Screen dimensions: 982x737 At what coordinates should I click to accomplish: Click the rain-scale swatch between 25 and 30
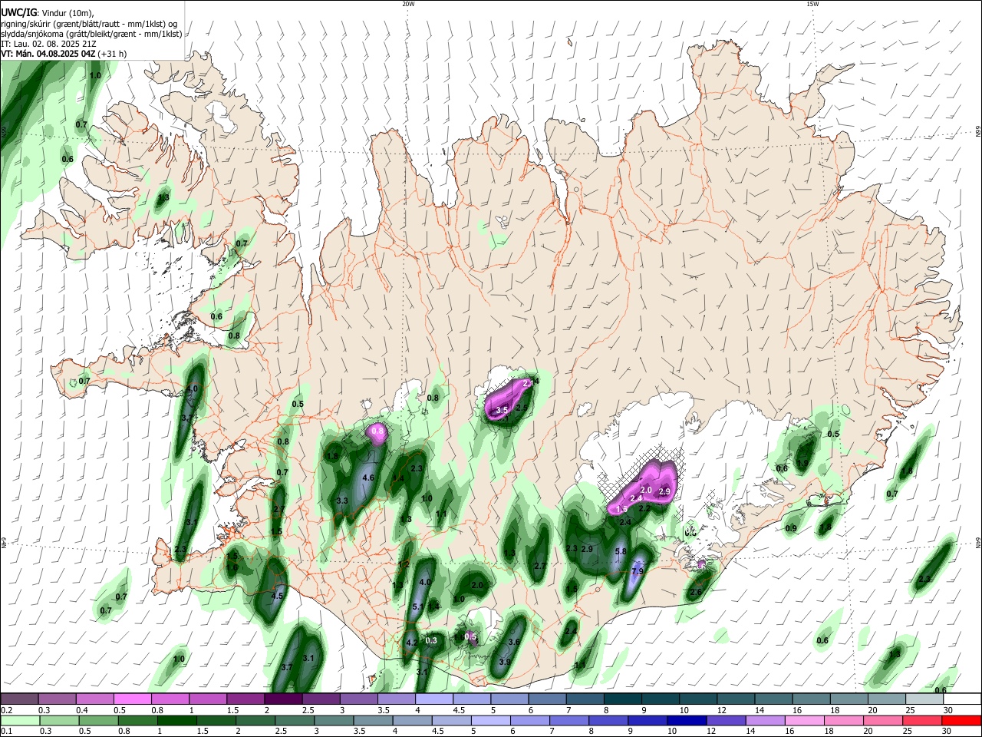(x=922, y=720)
